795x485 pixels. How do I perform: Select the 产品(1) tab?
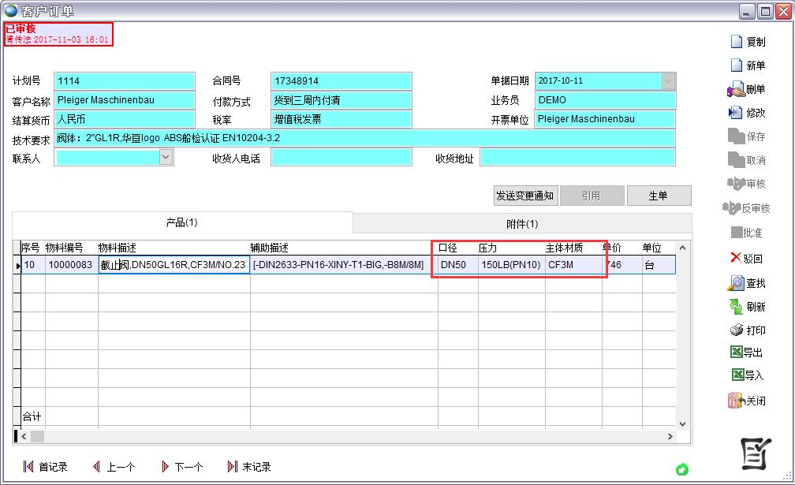point(181,223)
